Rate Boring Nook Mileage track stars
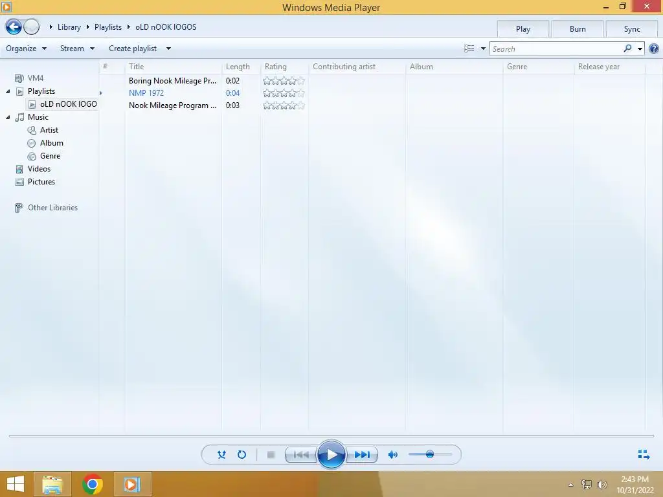Viewport: 663px width, 497px height. click(284, 81)
